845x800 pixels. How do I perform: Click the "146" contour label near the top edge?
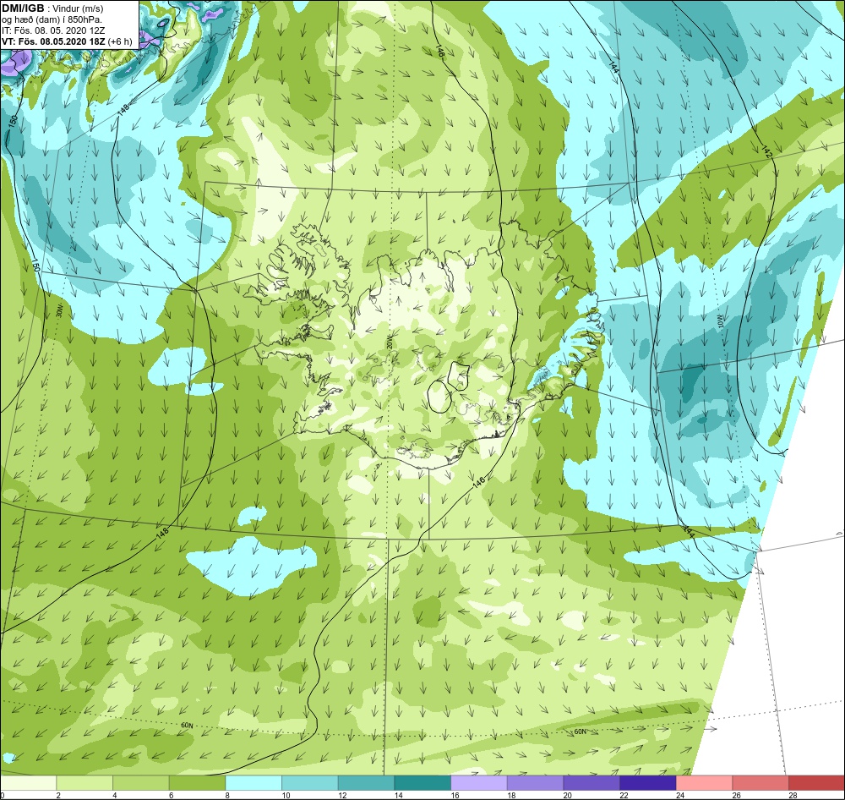pos(439,52)
